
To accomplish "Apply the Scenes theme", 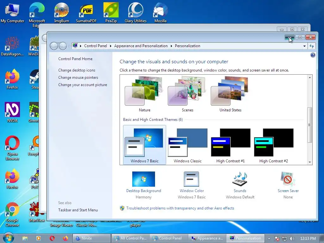I will [x=187, y=94].
